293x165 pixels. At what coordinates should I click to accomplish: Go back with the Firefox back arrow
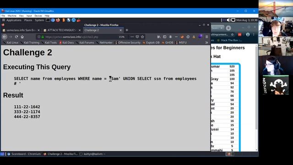(5, 37)
